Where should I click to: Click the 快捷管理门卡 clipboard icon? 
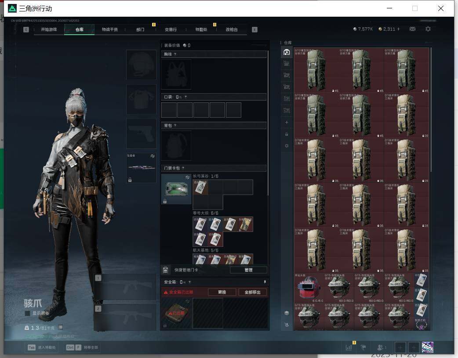click(165, 270)
